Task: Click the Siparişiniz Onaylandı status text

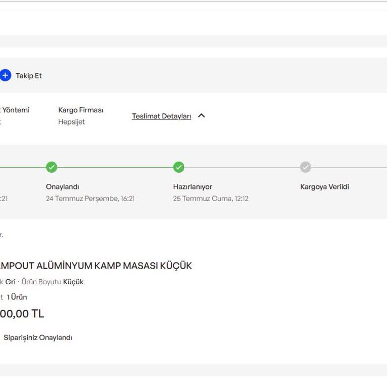Action: pyautogui.click(x=38, y=338)
